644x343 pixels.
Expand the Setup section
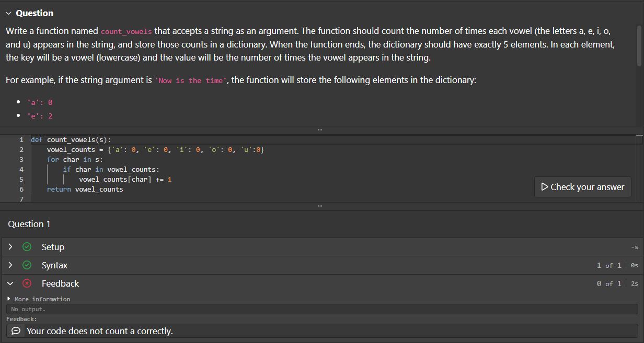coord(10,246)
